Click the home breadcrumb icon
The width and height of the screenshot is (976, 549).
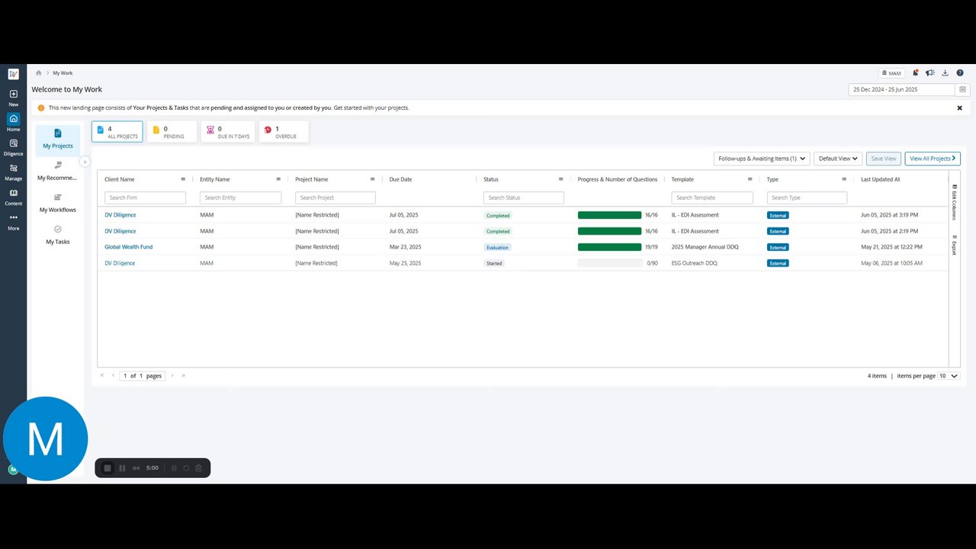[x=39, y=73]
